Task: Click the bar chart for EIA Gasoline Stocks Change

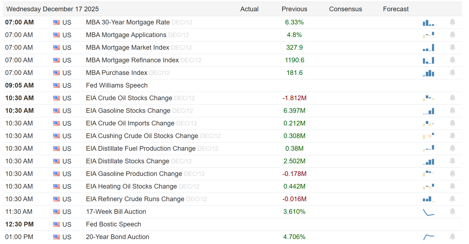Action: click(428, 111)
